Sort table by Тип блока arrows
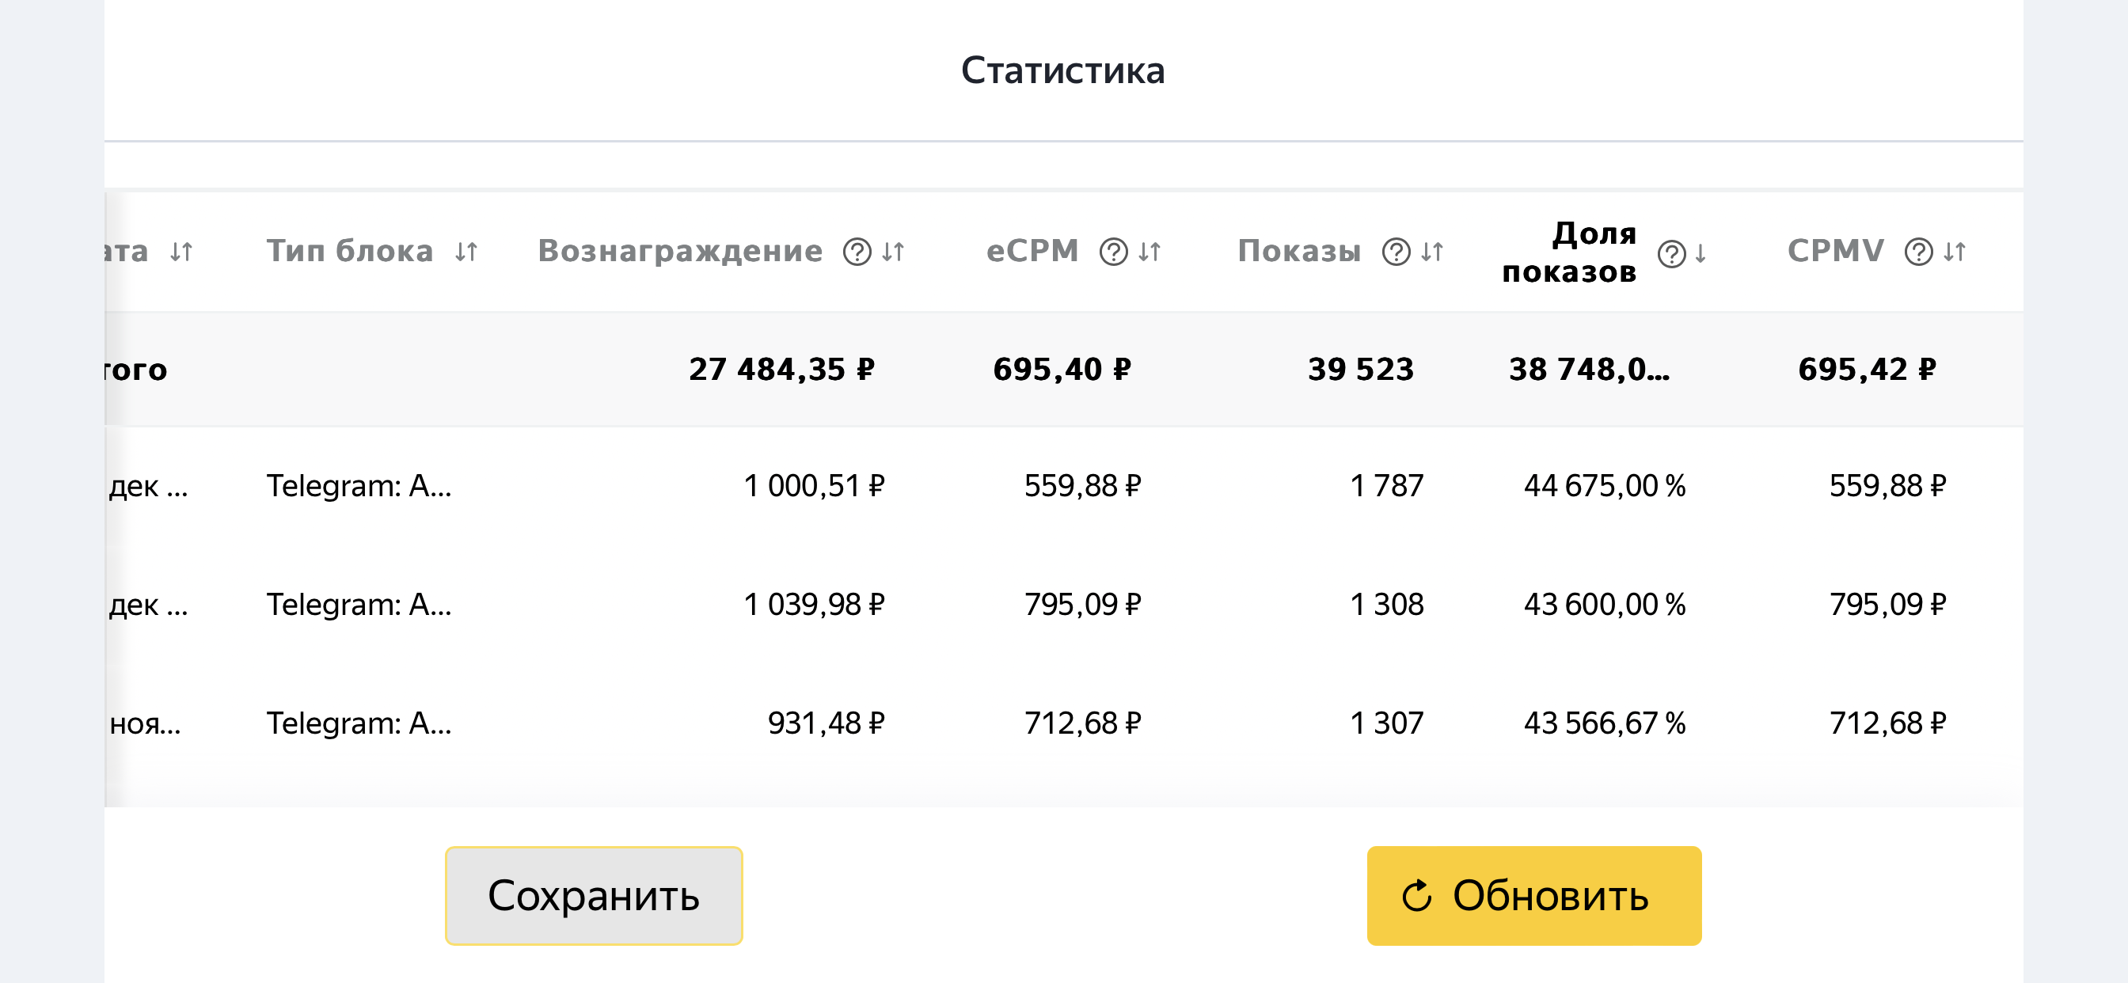Screen dimensions: 2128x983 click(467, 252)
